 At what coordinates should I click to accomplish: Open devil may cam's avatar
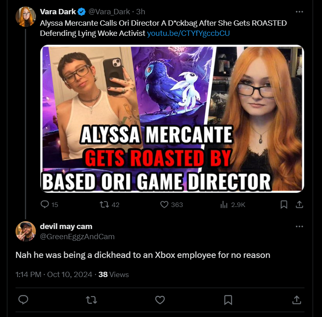click(26, 231)
